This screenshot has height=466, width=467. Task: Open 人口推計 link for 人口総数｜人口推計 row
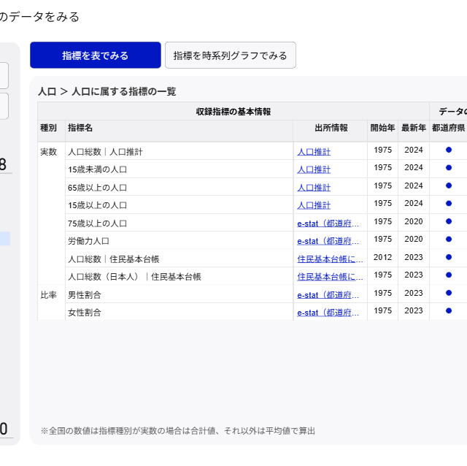[x=314, y=152]
